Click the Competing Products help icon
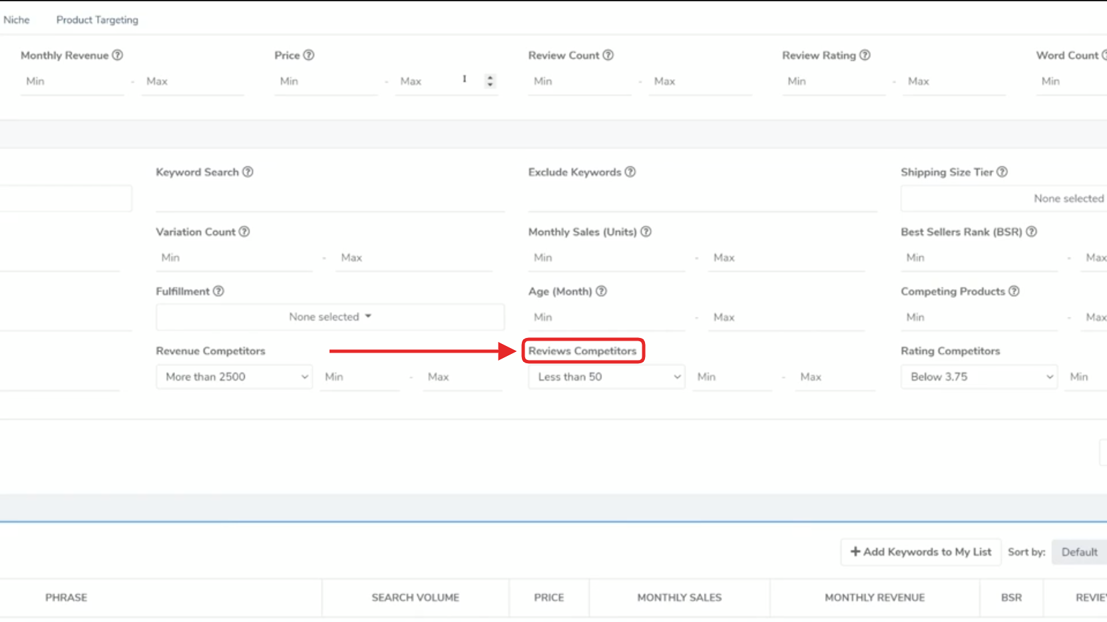Viewport: 1107px width, 622px height. pyautogui.click(x=1014, y=291)
